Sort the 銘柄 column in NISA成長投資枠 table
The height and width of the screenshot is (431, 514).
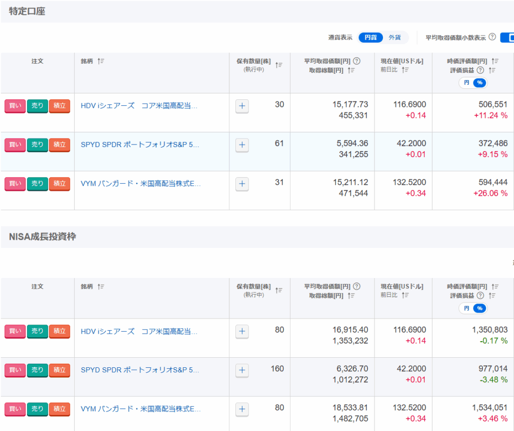coord(101,286)
